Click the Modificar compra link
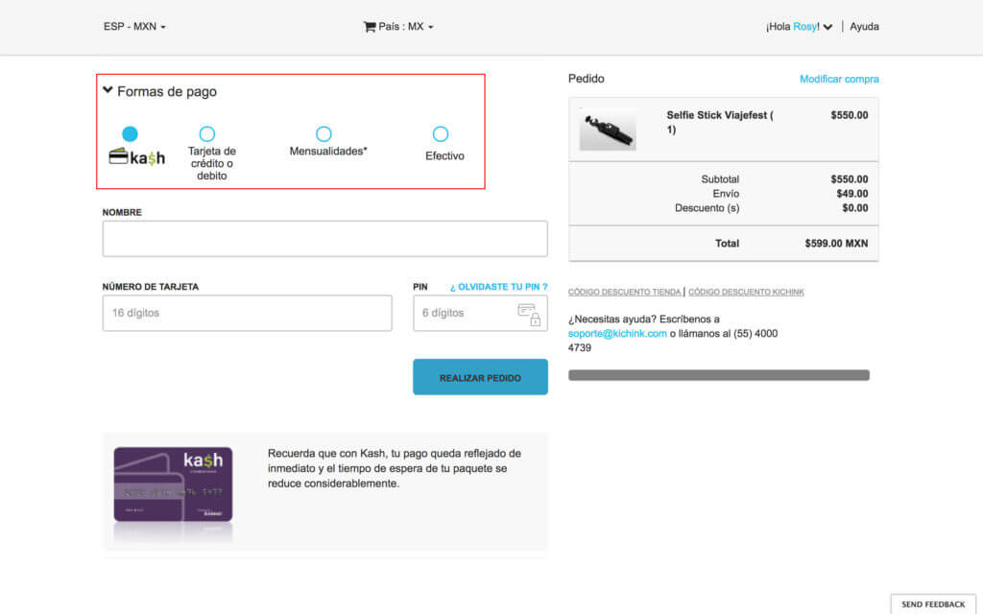The height and width of the screenshot is (614, 983). coord(839,79)
